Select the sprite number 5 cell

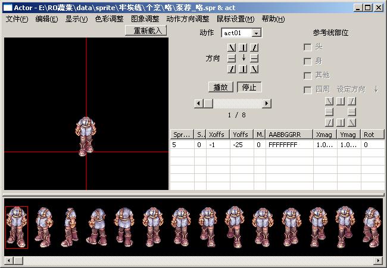coord(182,145)
